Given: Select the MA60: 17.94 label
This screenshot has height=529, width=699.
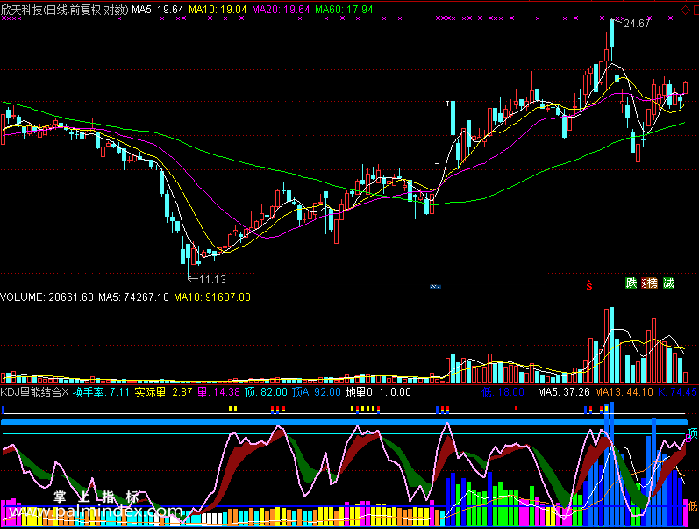Looking at the screenshot, I should (344, 10).
